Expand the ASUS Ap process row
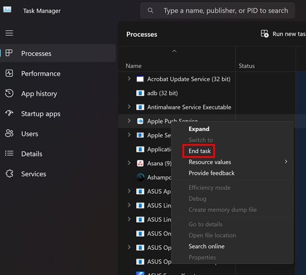The width and height of the screenshot is (306, 275). 129,191
